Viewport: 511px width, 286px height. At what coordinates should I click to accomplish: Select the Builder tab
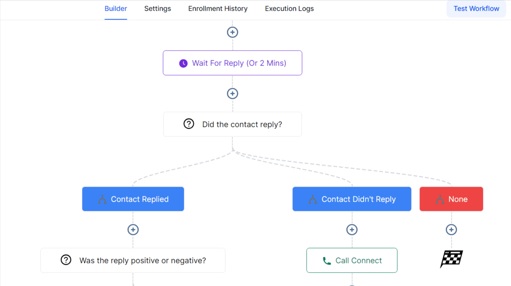[116, 8]
